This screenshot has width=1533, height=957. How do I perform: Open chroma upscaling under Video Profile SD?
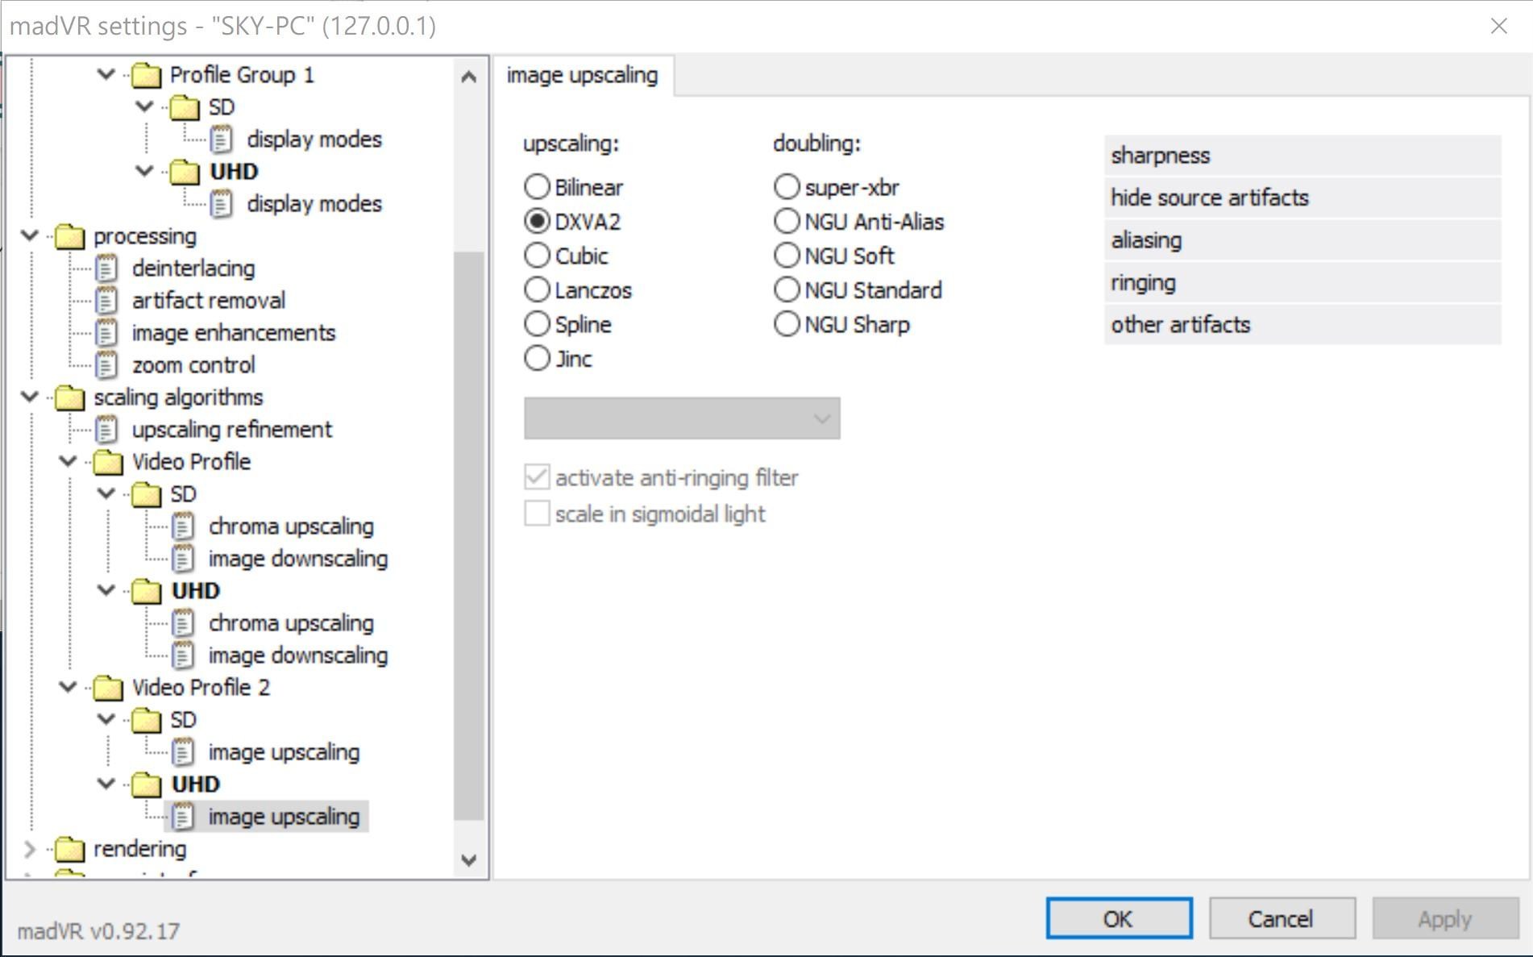pos(290,526)
